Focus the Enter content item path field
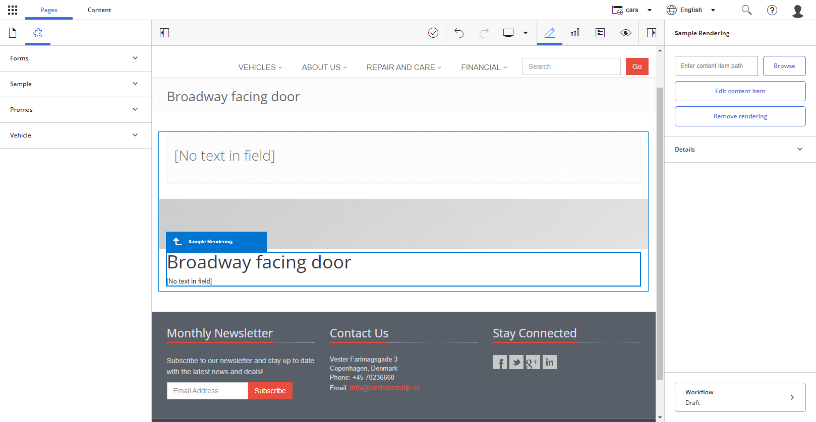 point(716,66)
